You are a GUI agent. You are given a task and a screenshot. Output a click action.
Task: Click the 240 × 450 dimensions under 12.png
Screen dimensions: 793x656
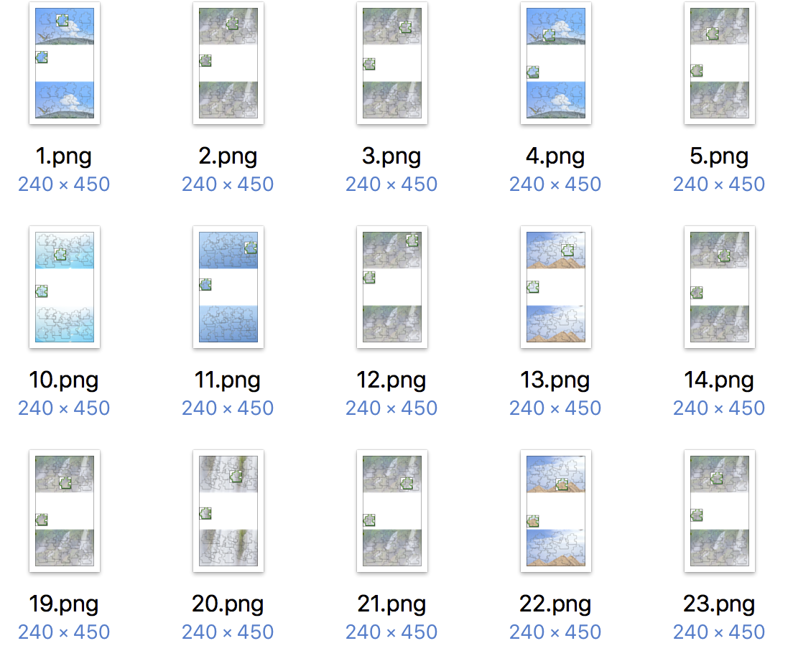(x=391, y=408)
